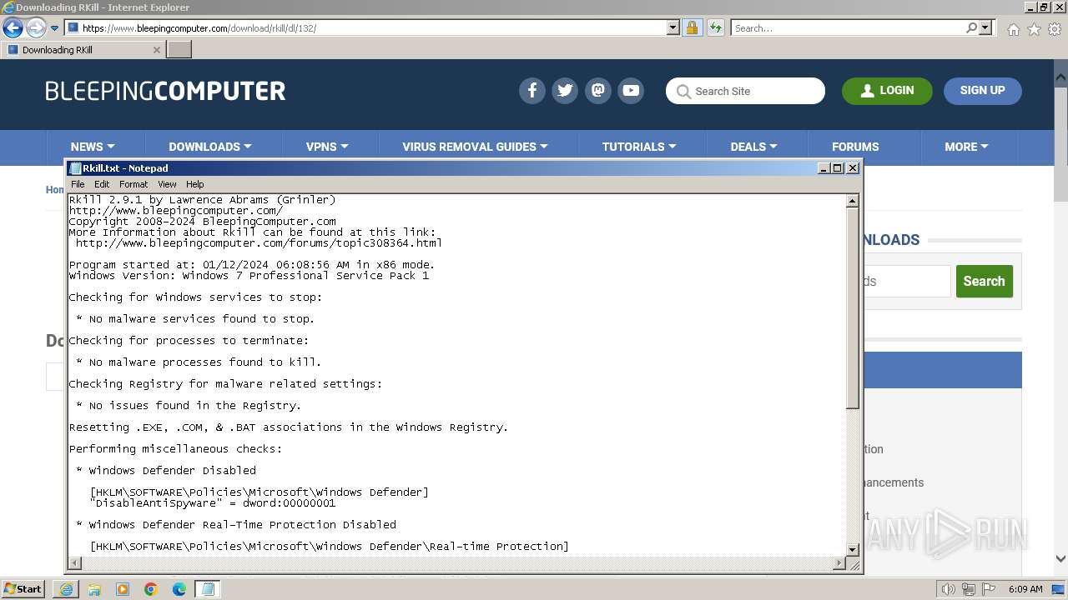
Task: Click the Internet Explorer search box
Action: (848, 28)
